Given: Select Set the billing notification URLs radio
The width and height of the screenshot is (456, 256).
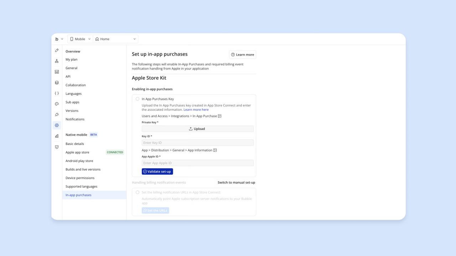Looking at the screenshot, I should tap(138, 192).
